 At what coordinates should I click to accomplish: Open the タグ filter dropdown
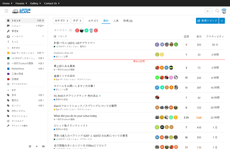click(x=77, y=21)
